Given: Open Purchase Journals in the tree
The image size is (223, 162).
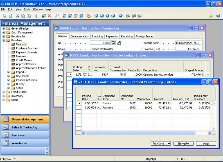Looking at the screenshot, I should click(x=27, y=48).
